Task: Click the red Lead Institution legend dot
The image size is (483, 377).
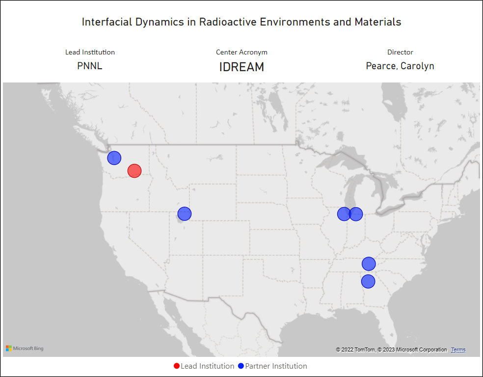Action: [177, 366]
